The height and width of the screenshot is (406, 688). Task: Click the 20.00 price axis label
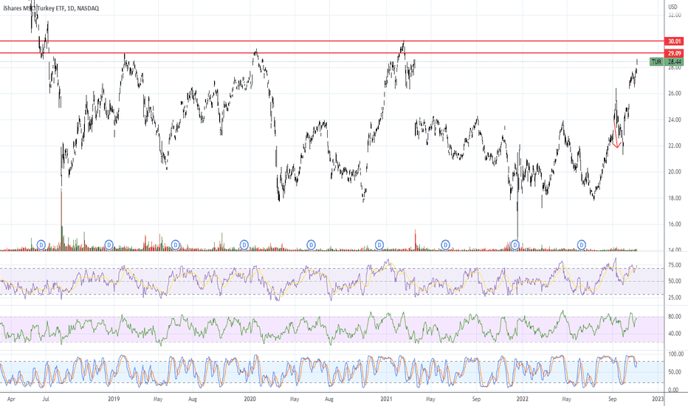coord(675,172)
